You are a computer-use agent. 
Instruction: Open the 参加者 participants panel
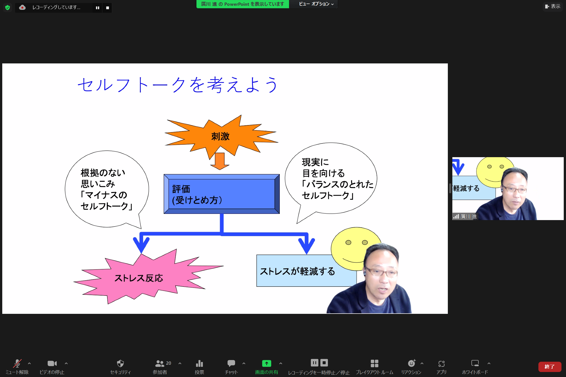click(x=160, y=366)
